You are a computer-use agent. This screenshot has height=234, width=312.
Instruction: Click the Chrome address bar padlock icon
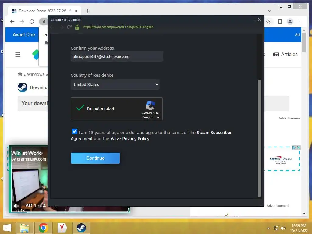(44, 22)
